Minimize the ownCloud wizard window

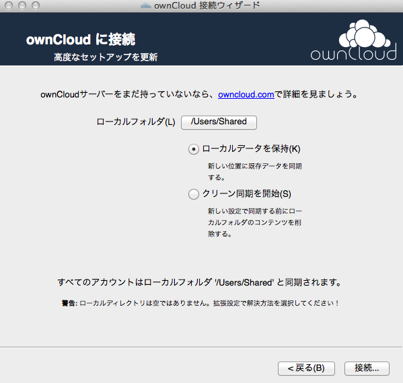(22, 5)
